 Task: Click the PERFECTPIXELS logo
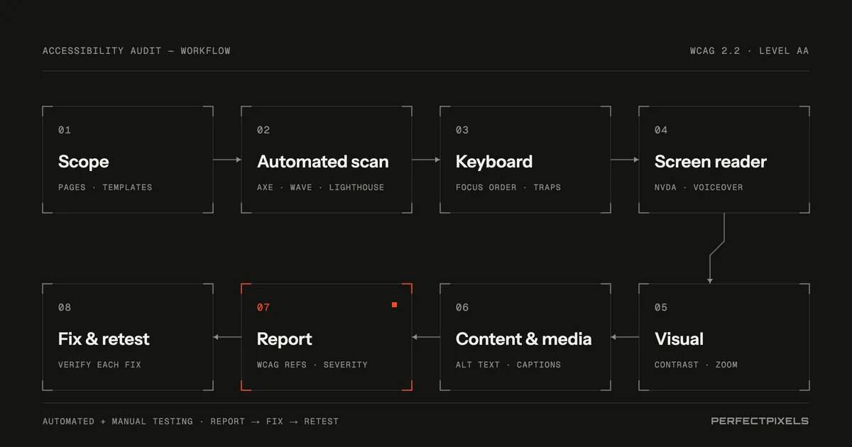point(760,421)
